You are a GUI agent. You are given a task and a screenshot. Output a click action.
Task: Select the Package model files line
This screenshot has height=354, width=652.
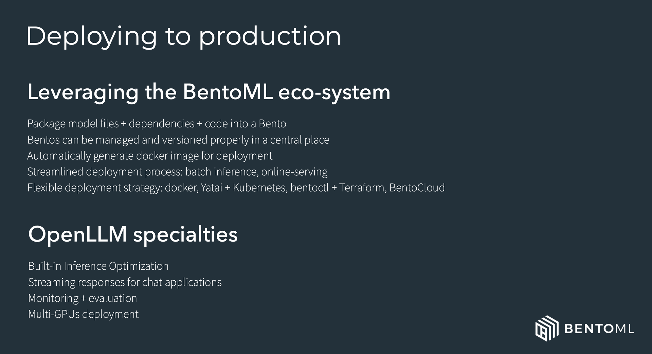point(157,124)
